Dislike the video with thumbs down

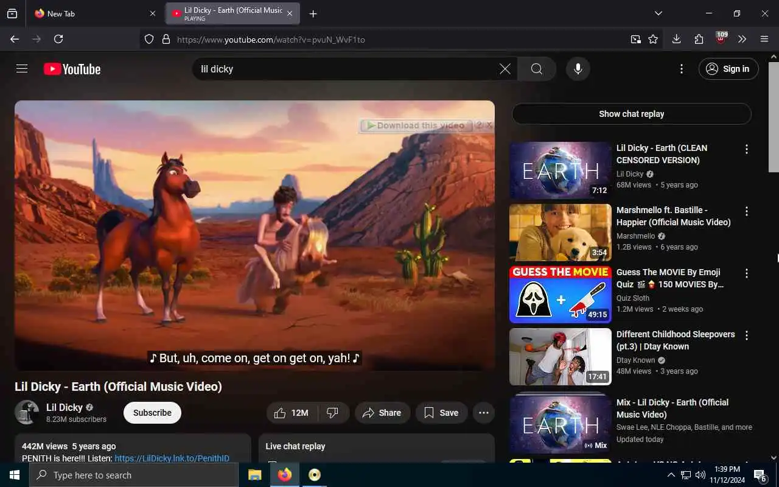333,413
